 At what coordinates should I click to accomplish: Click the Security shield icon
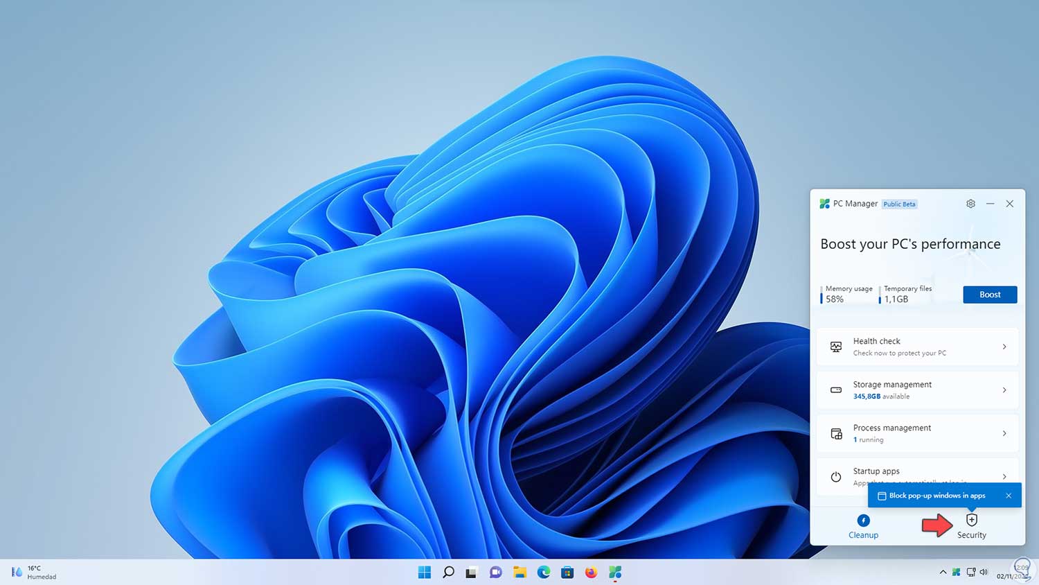tap(972, 520)
